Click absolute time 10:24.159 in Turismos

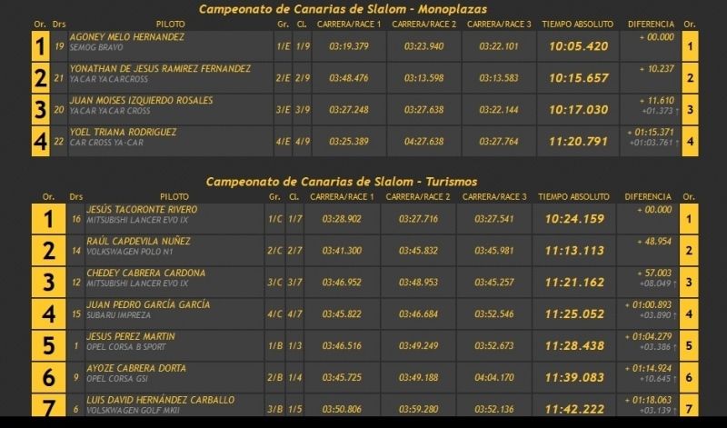click(x=574, y=219)
